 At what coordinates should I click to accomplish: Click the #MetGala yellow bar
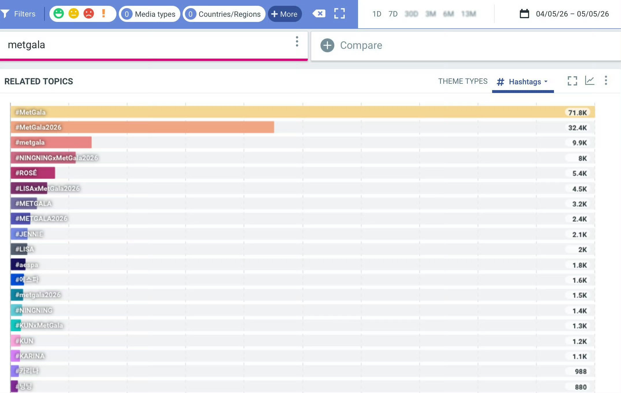(303, 112)
